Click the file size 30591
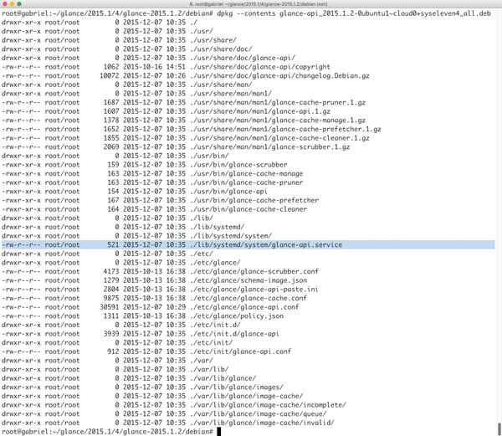This screenshot has height=436, width=502. click(x=109, y=307)
